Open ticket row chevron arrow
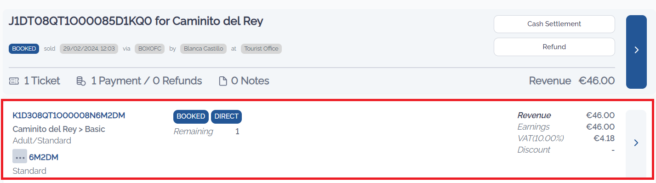Viewport: 656px width, 183px height. point(636,143)
